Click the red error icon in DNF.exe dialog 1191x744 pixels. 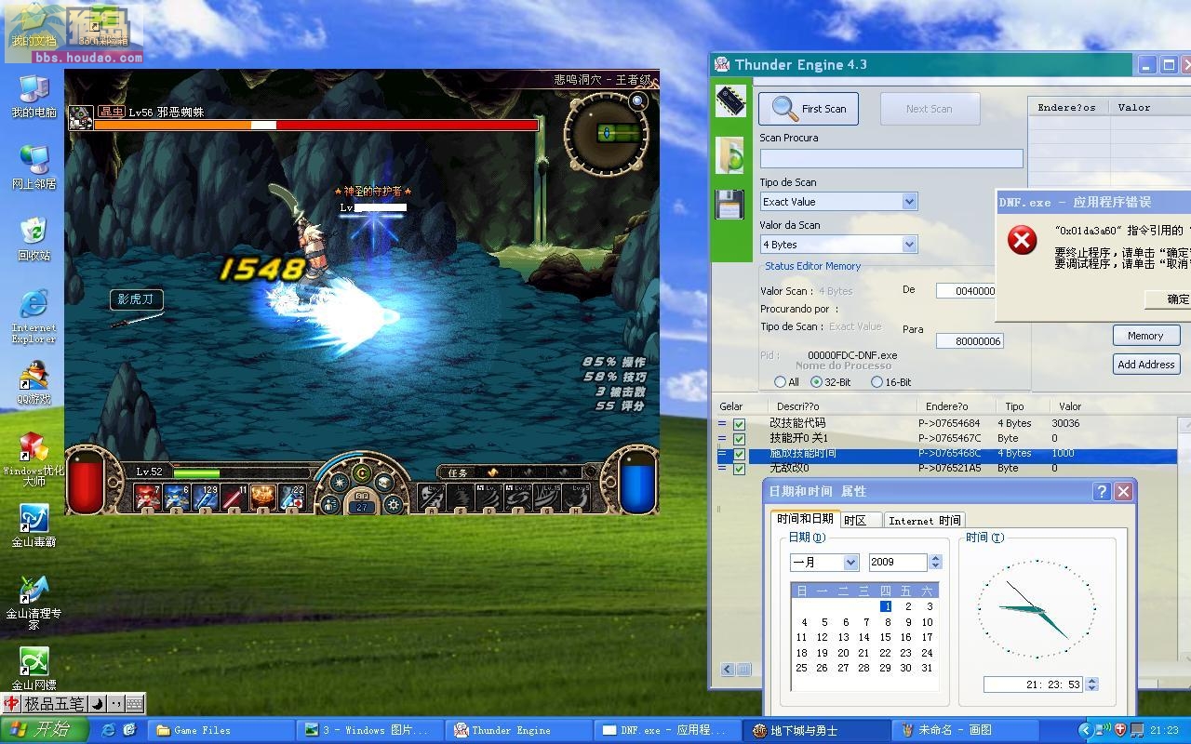pyautogui.click(x=1022, y=240)
